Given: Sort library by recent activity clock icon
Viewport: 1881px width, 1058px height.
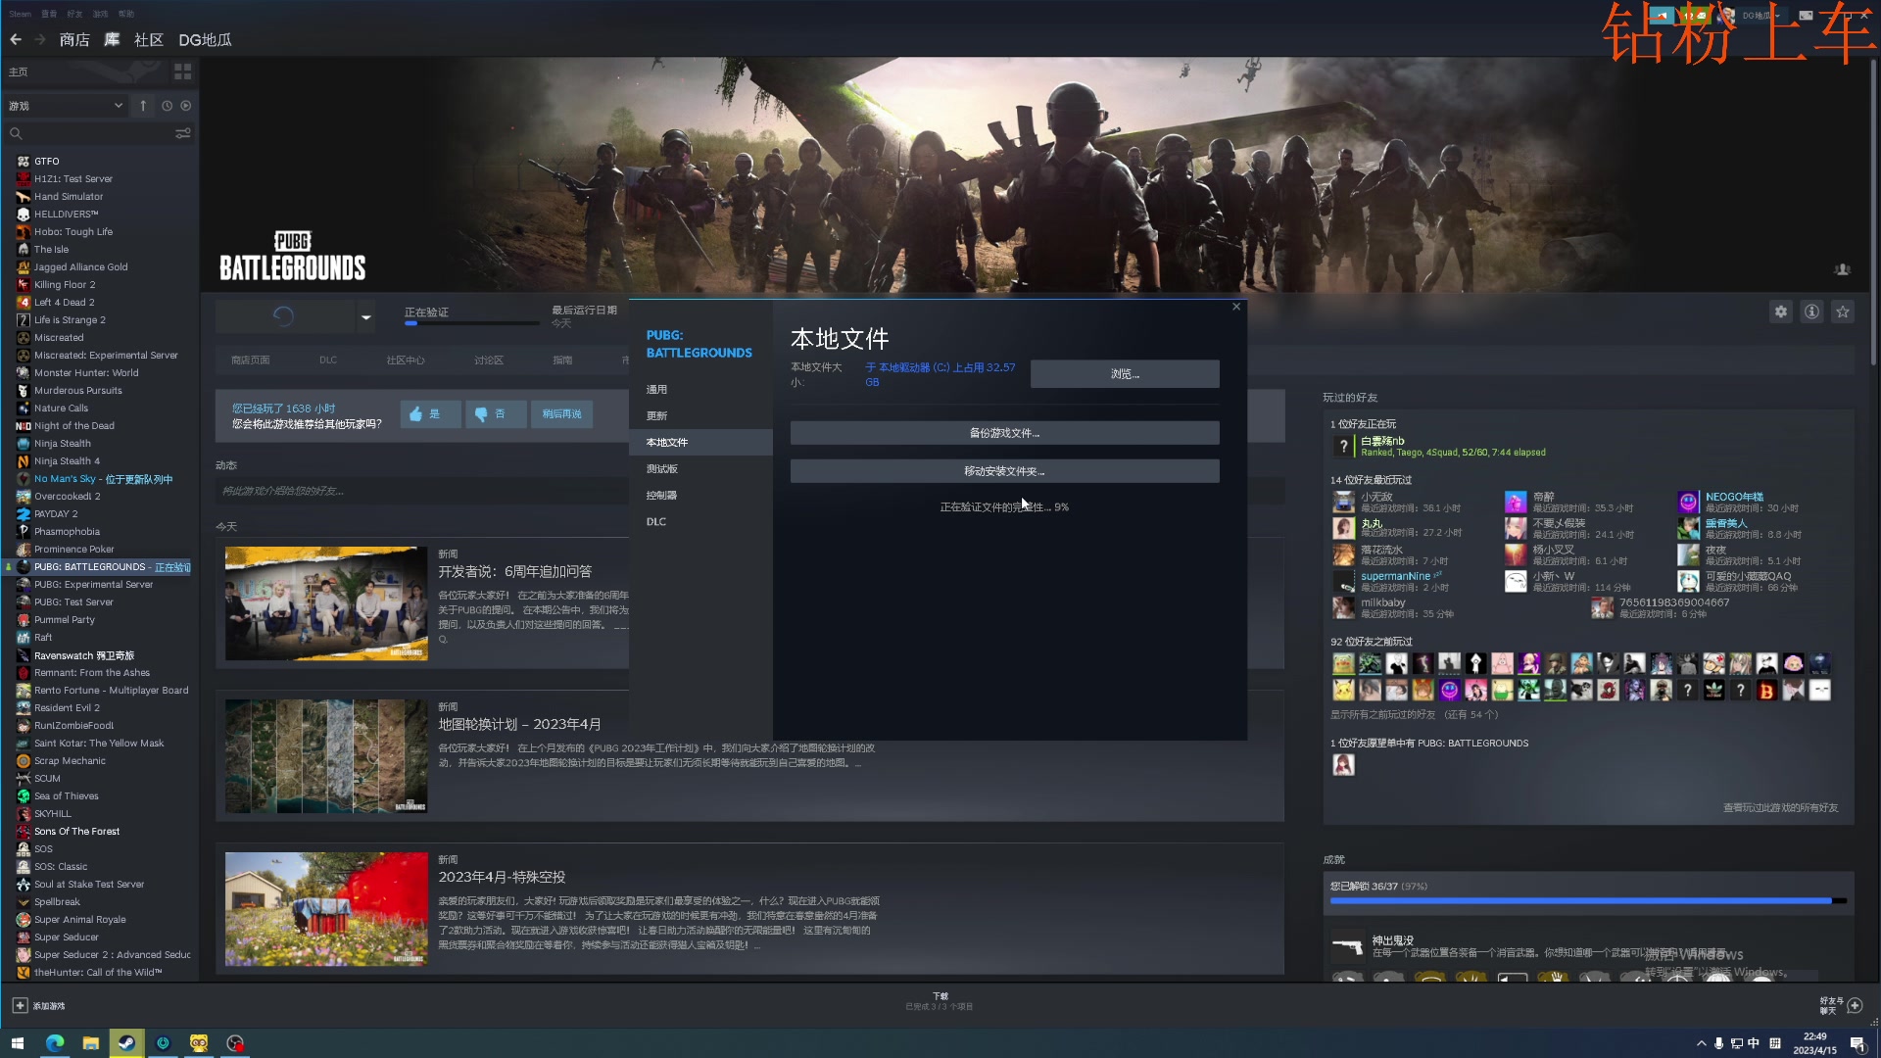Looking at the screenshot, I should click(x=167, y=106).
